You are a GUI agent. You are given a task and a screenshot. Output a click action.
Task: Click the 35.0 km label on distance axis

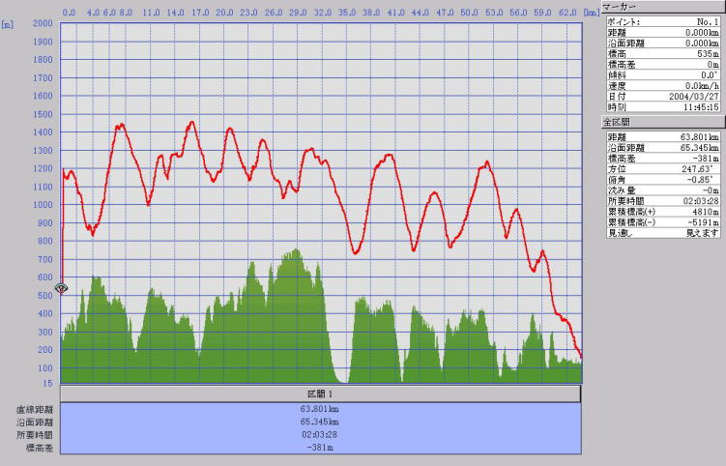[347, 13]
